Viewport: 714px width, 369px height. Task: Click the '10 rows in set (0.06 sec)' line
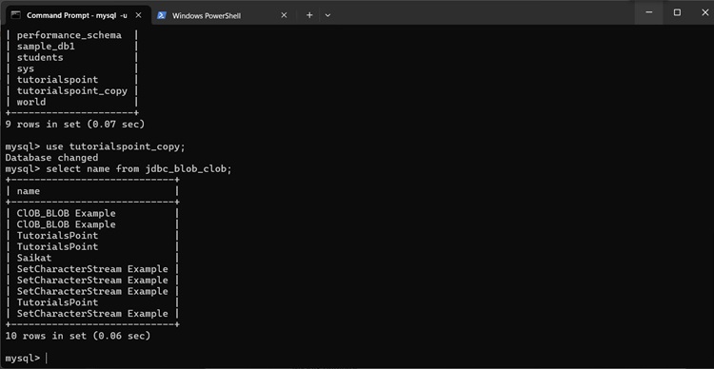click(78, 336)
